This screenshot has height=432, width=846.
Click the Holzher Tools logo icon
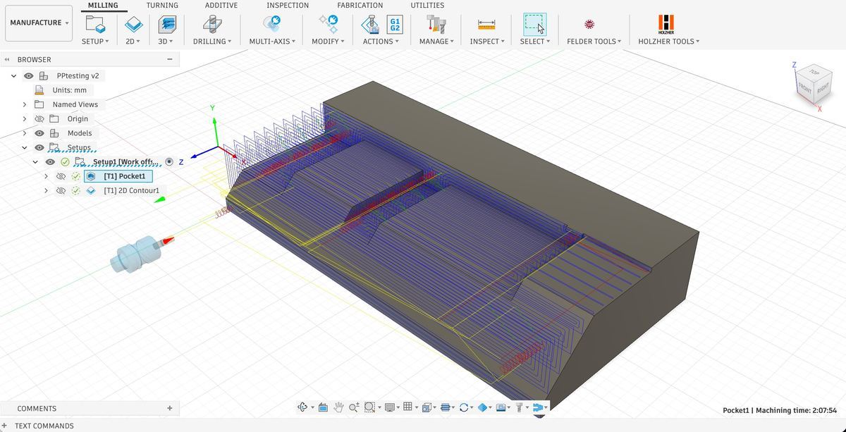coord(666,23)
